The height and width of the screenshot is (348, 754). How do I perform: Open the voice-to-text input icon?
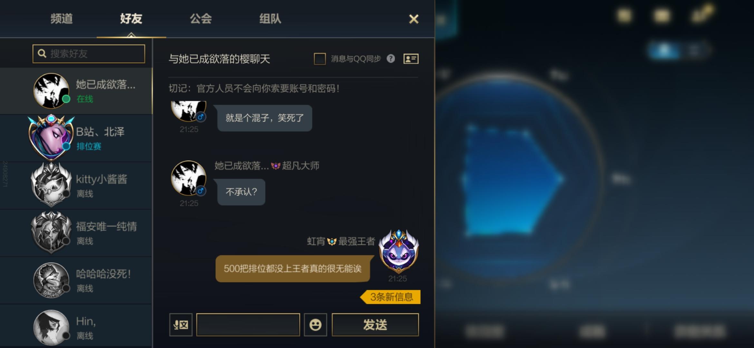pos(181,324)
